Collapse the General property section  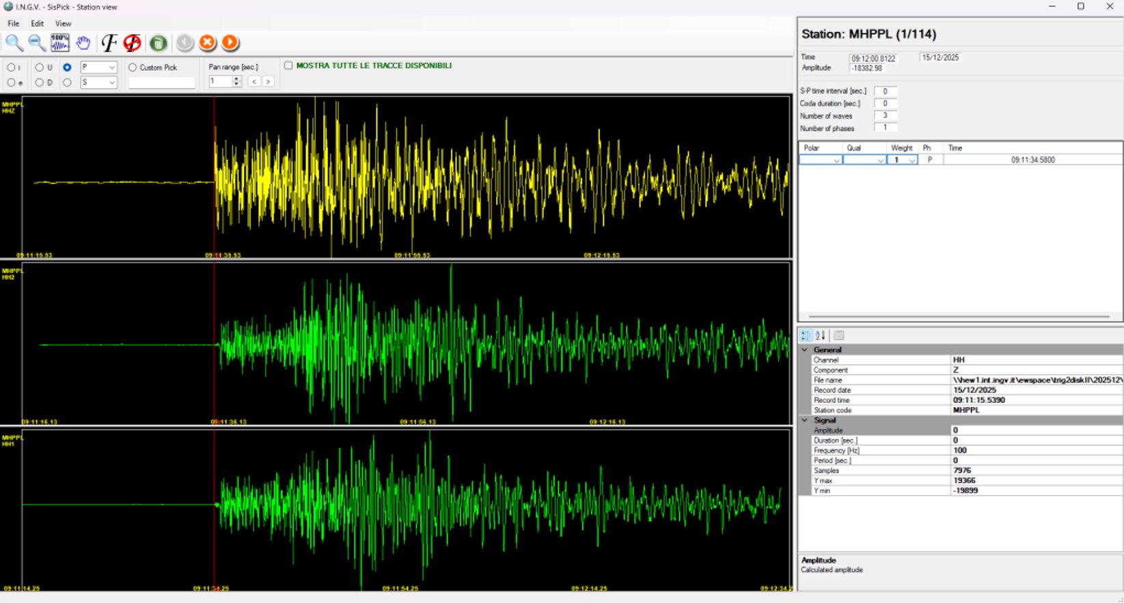pyautogui.click(x=805, y=350)
